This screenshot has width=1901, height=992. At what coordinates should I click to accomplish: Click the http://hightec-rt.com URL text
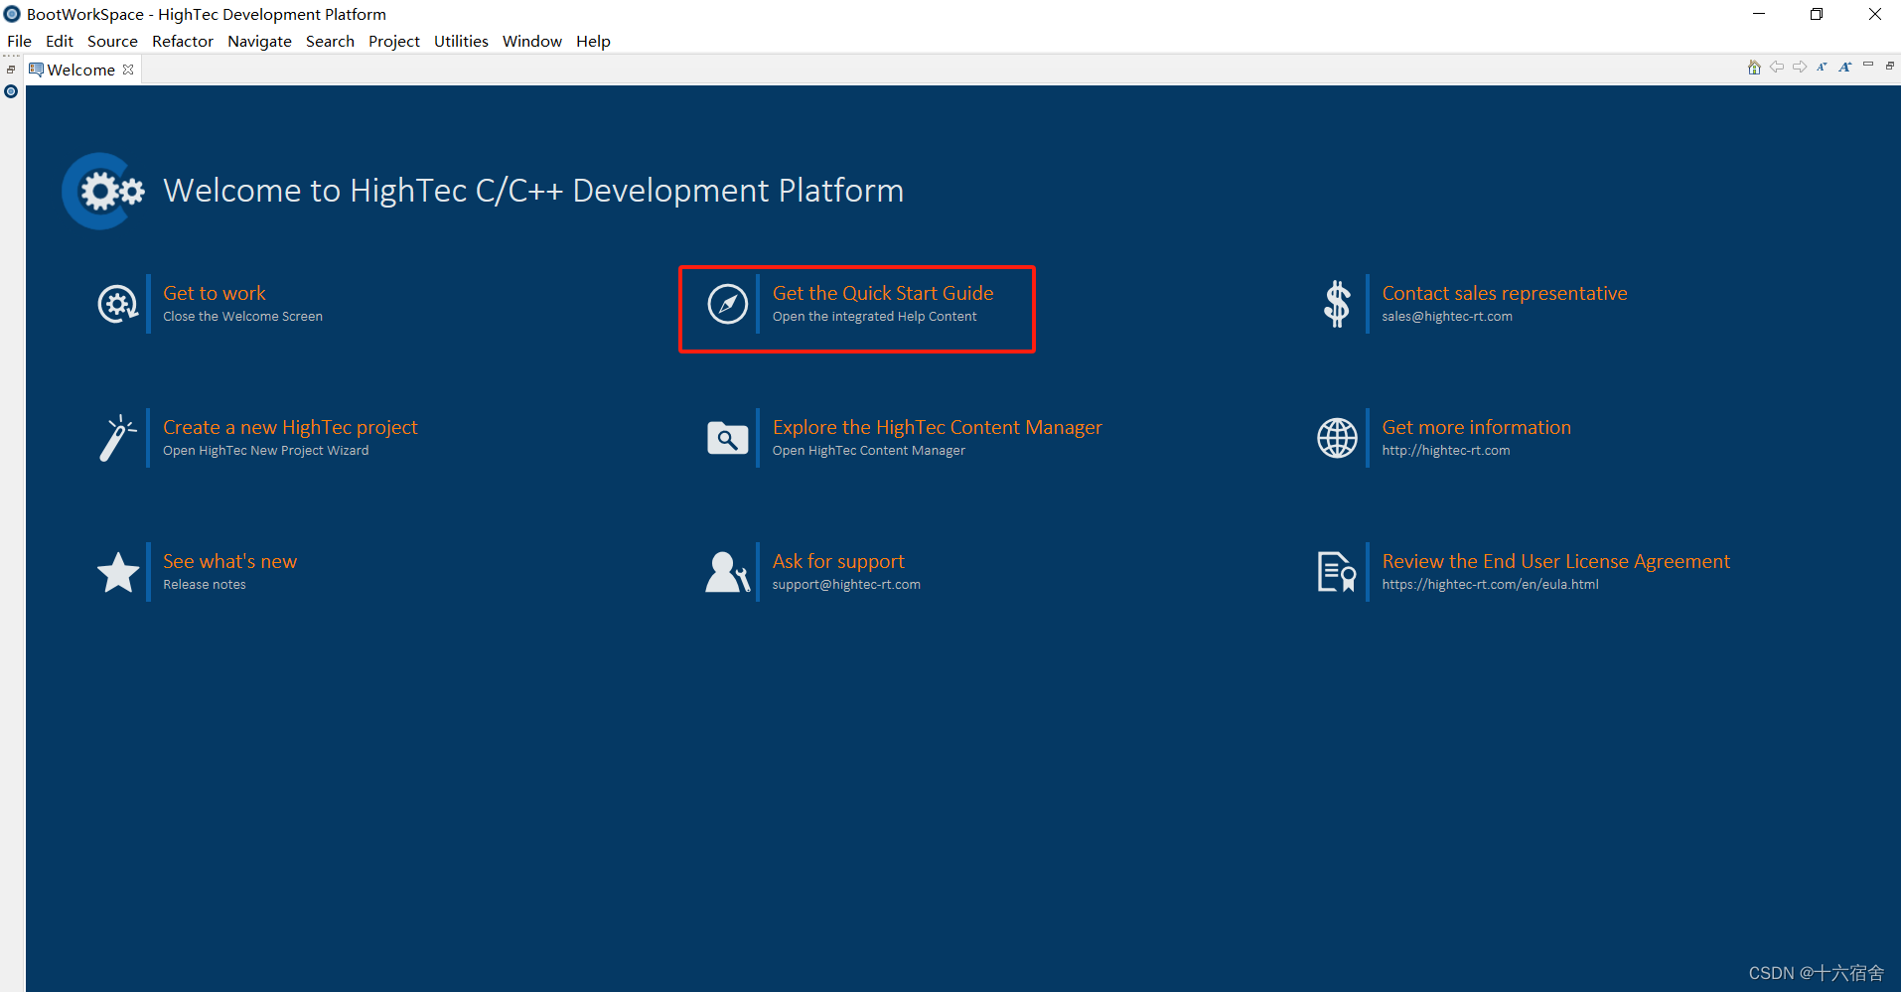(1445, 451)
